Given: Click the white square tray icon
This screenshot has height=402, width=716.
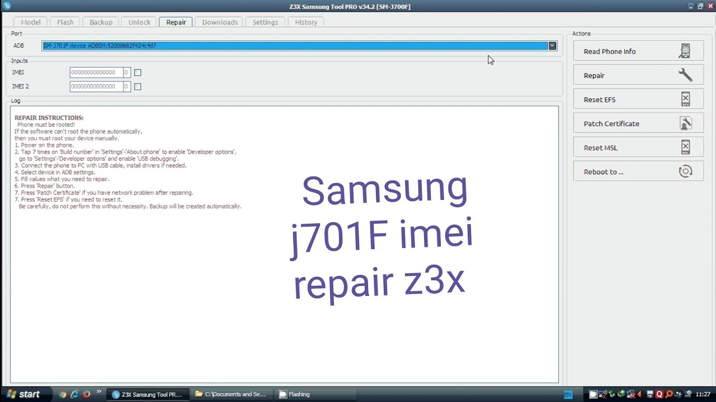Looking at the screenshot, I should (x=593, y=394).
